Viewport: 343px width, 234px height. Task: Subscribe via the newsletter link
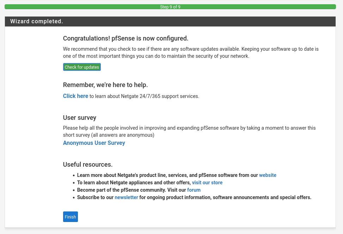pyautogui.click(x=126, y=197)
